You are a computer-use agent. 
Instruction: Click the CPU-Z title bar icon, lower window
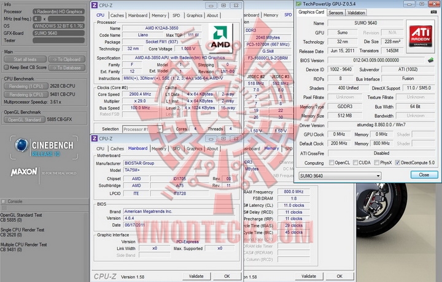pos(95,138)
